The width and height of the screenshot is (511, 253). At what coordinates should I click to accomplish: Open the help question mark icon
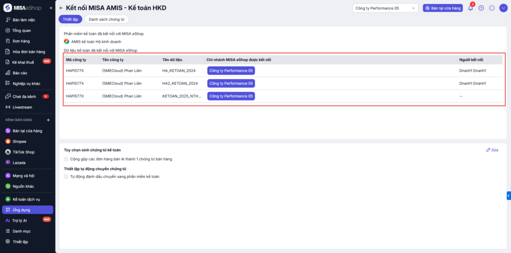click(x=481, y=8)
